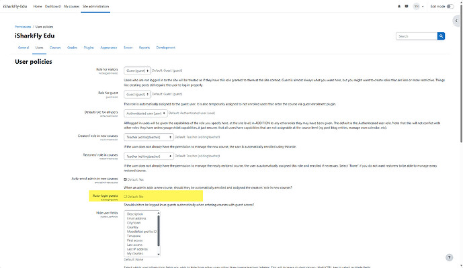Click the YH user avatar

[417, 6]
